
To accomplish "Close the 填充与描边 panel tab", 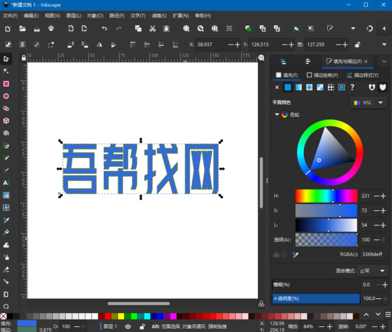I will 366,61.
